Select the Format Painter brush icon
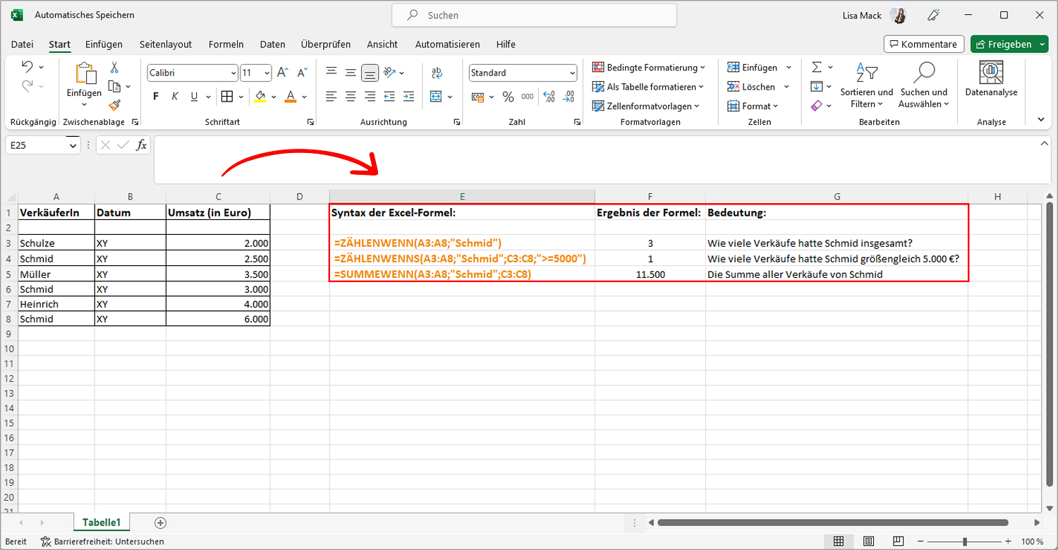 (x=114, y=104)
